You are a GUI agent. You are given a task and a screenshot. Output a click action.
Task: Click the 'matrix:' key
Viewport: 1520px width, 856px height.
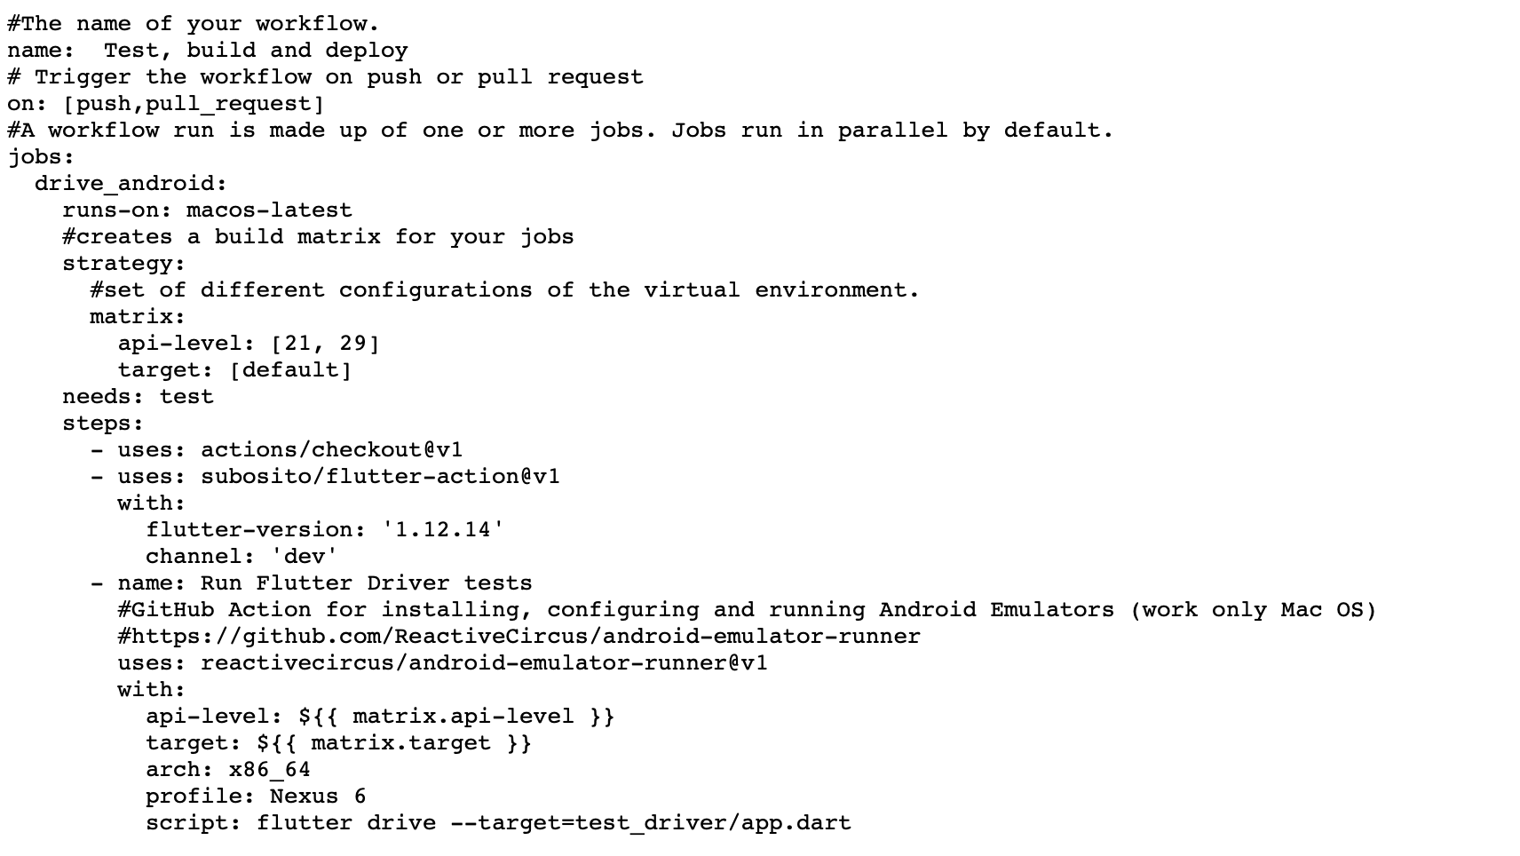click(138, 317)
